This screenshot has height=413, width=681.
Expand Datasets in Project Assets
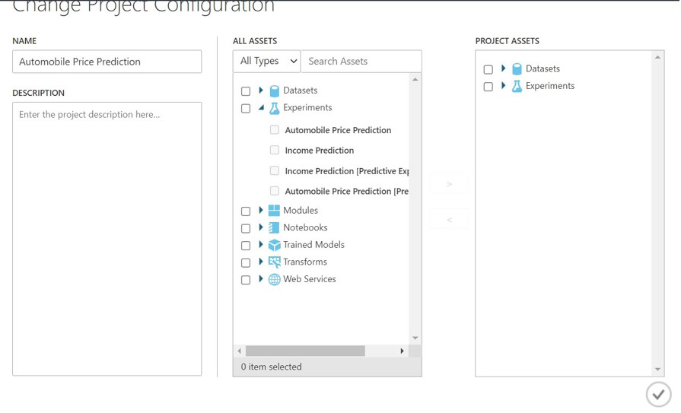click(x=503, y=69)
